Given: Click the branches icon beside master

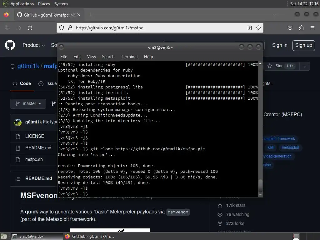Looking at the screenshot, I should (x=53, y=104).
